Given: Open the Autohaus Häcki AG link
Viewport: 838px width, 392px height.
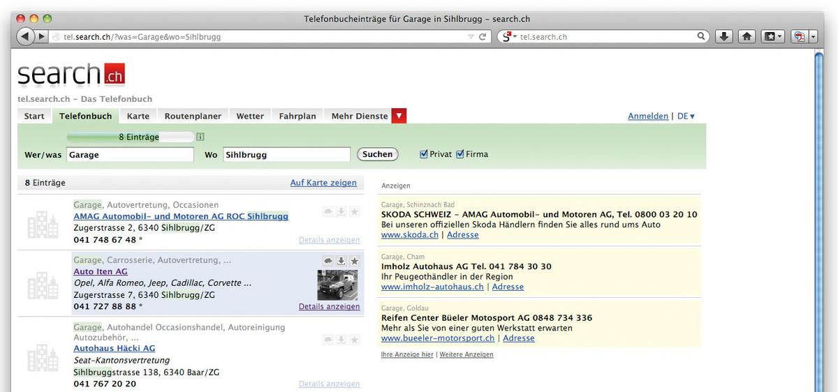Looking at the screenshot, I should pos(115,348).
